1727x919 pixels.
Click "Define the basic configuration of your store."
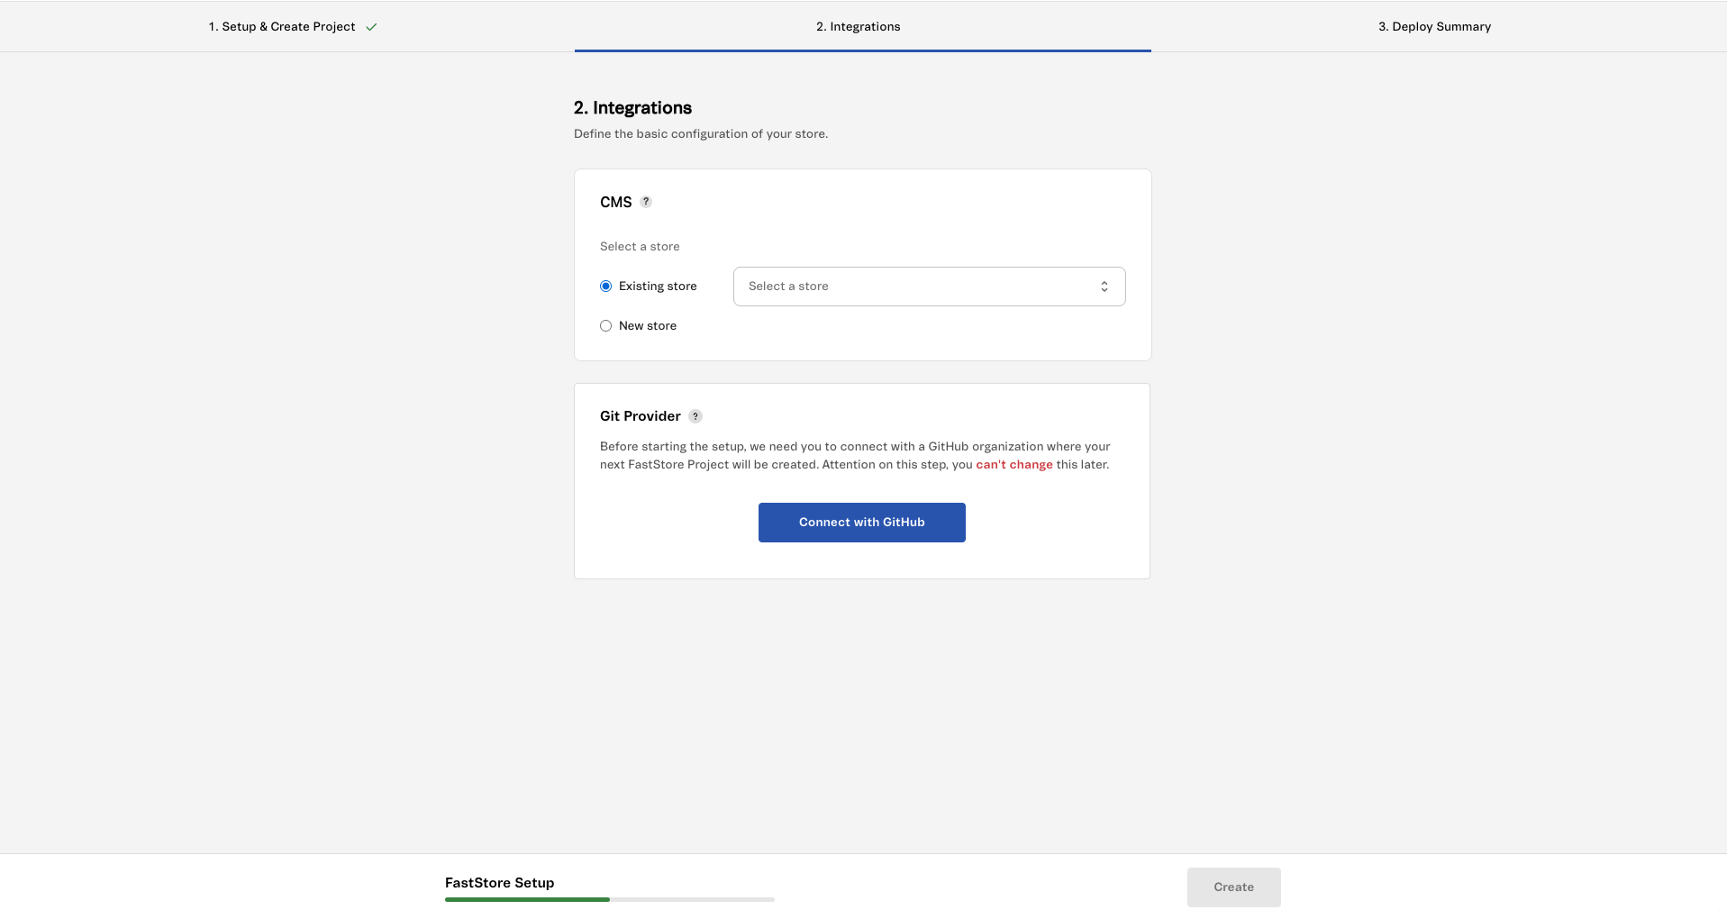pyautogui.click(x=701, y=134)
